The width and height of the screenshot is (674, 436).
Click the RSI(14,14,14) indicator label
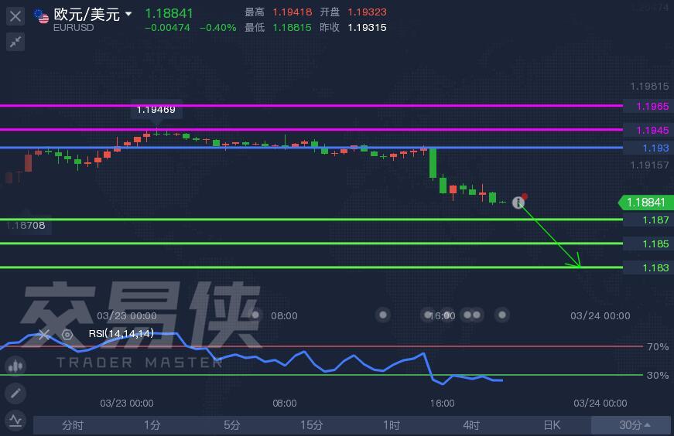[121, 333]
